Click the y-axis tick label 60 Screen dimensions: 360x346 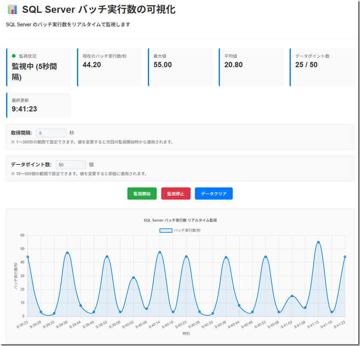pos(22,235)
